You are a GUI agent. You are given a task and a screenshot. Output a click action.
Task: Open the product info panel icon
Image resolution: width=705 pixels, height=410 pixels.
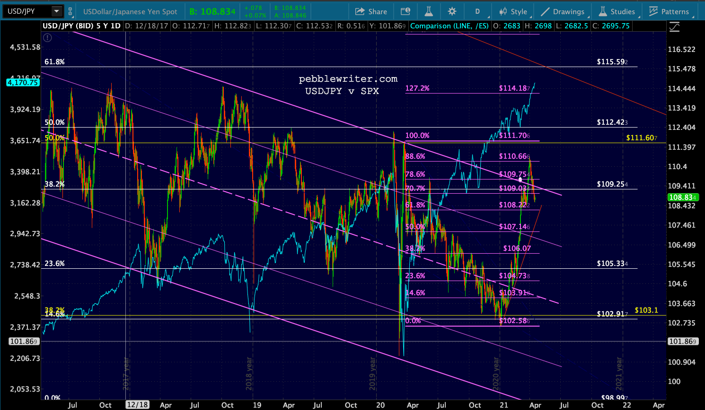(x=405, y=11)
